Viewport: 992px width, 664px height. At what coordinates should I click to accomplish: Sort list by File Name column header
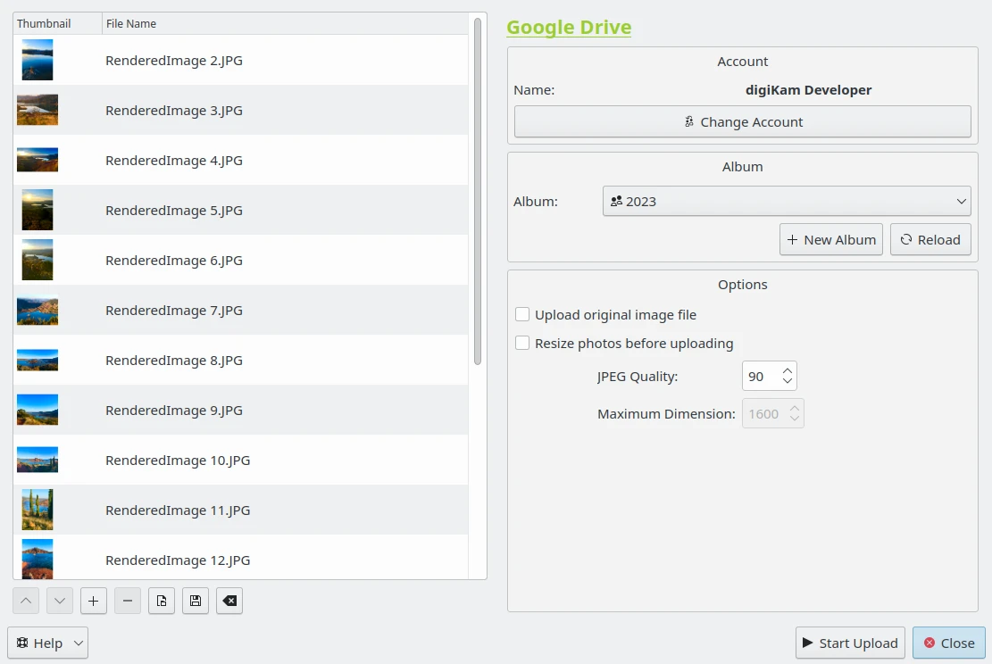point(284,23)
